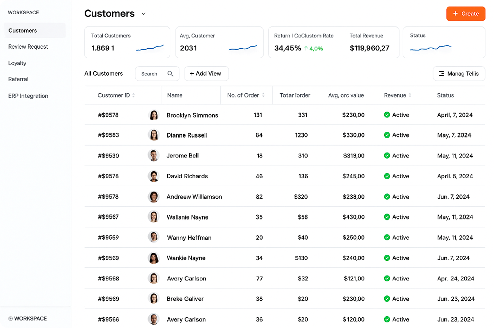Click Jerome Bell's profile avatar

point(154,155)
